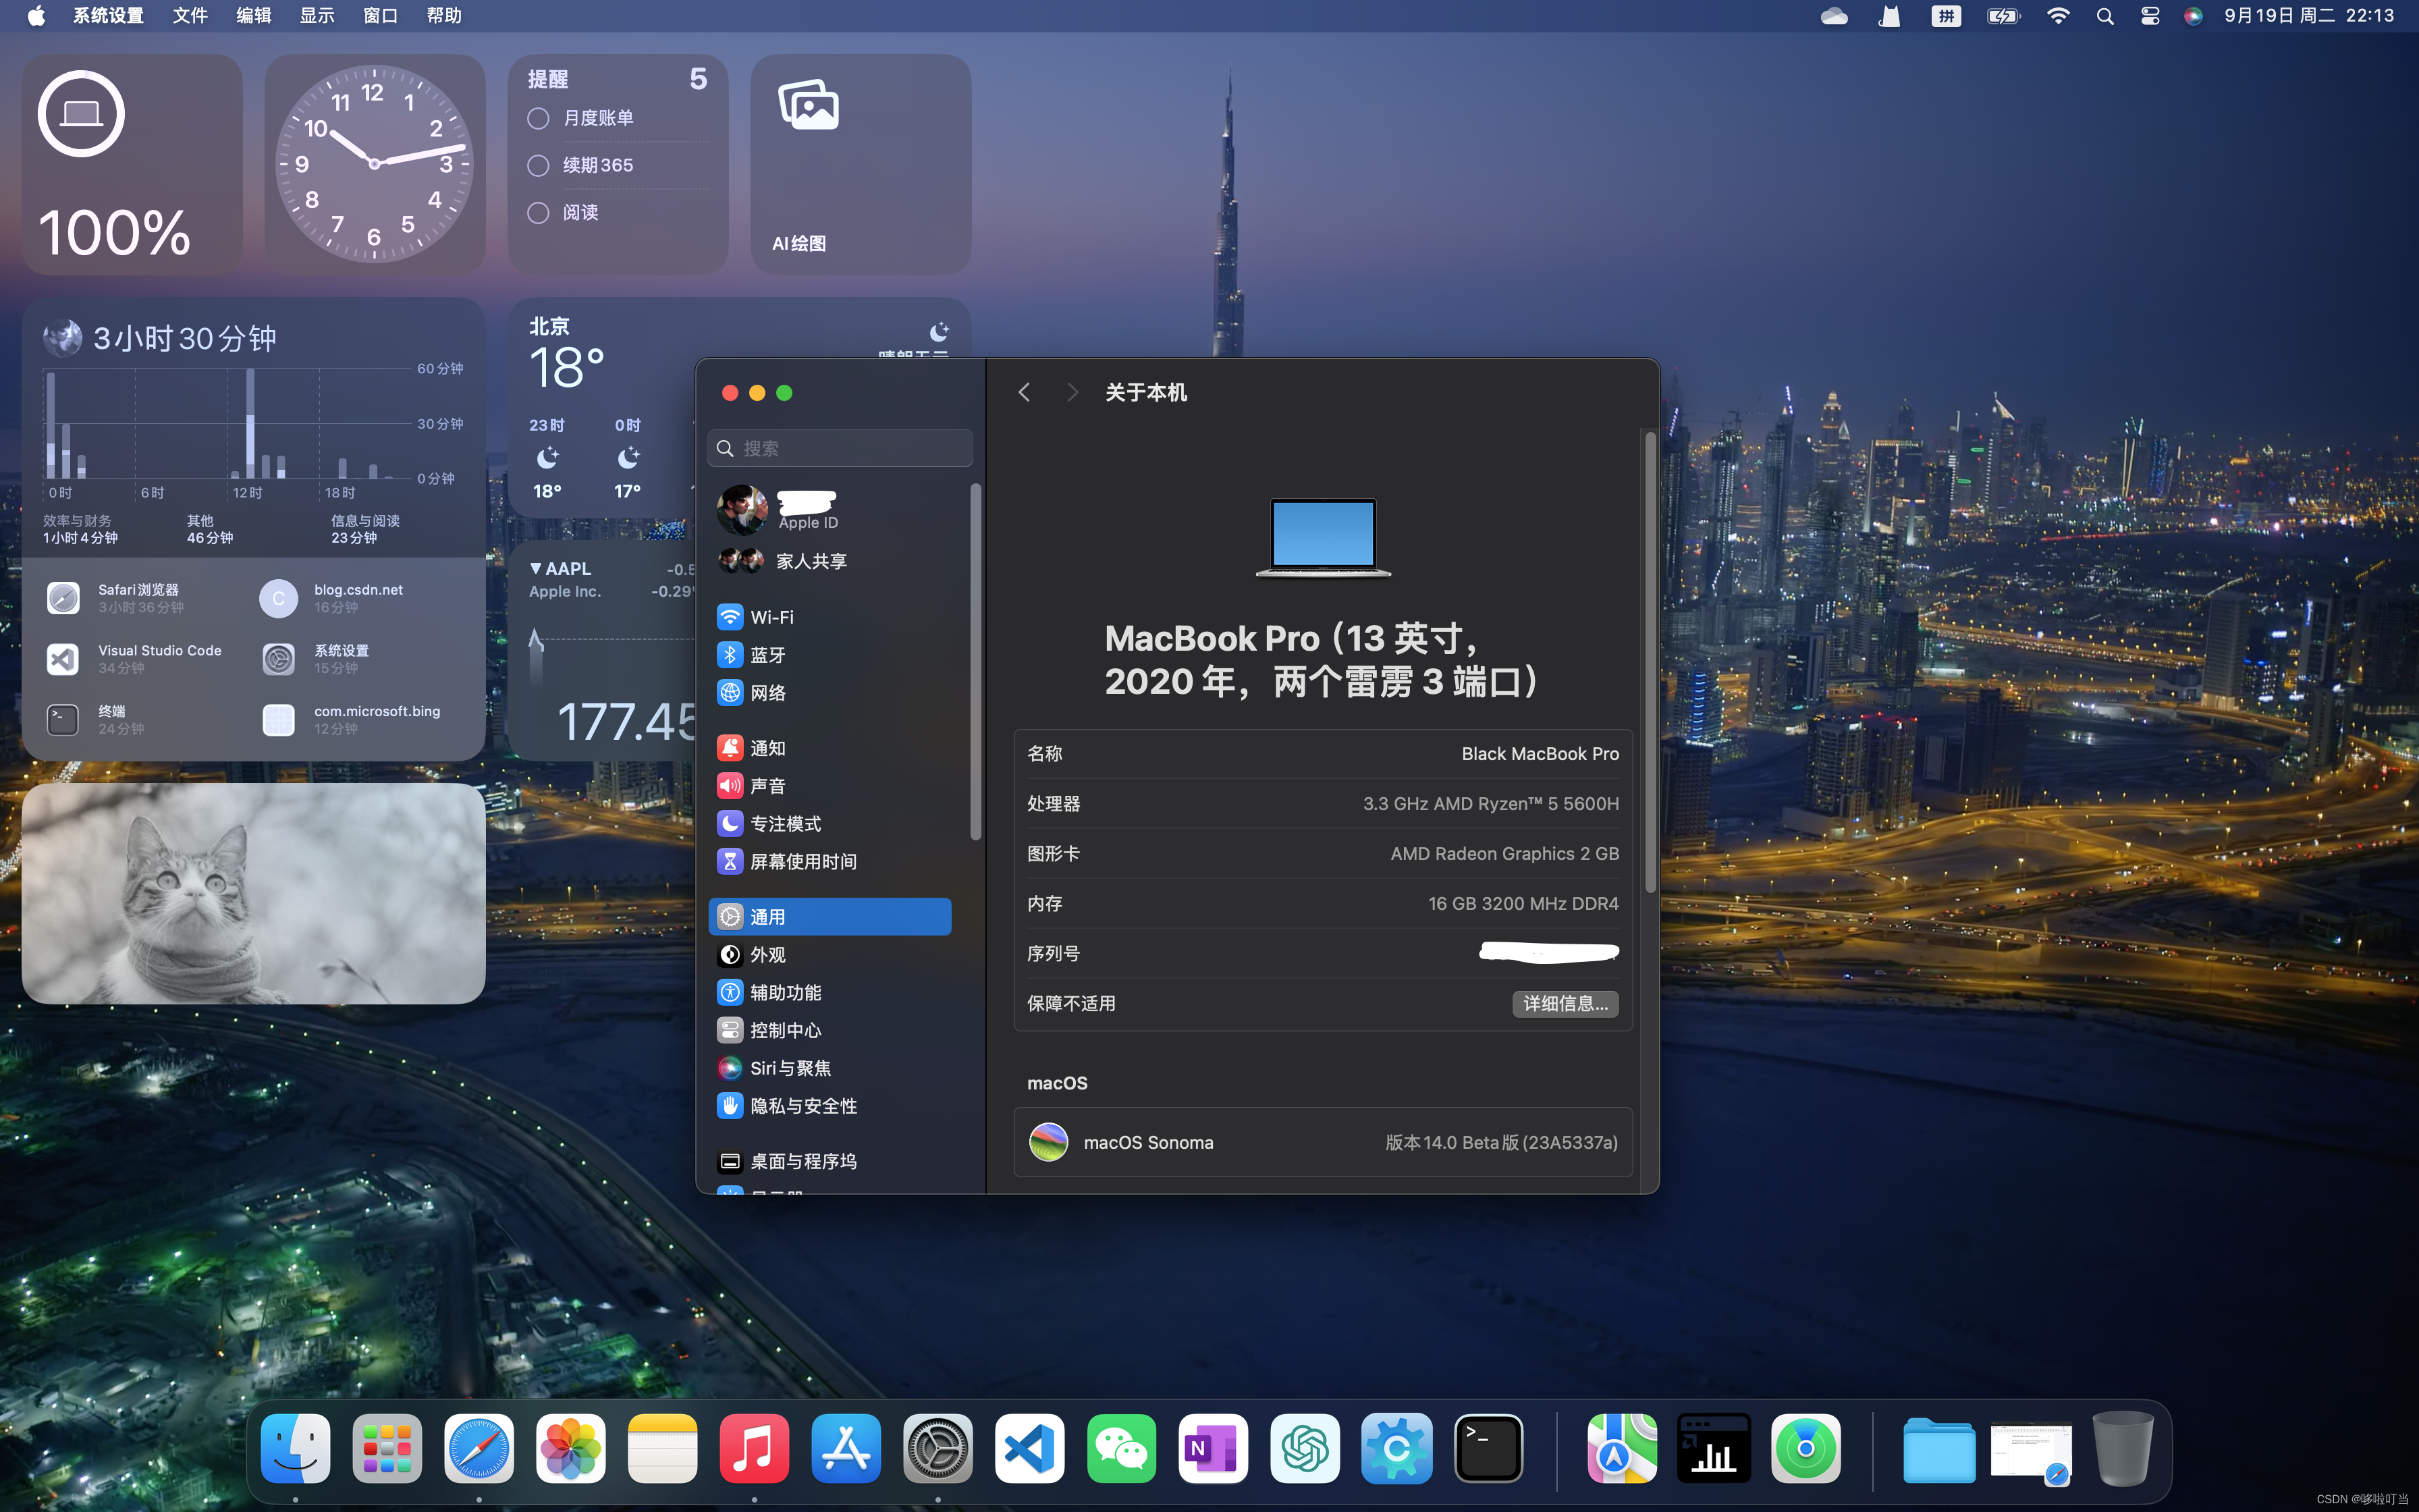Image resolution: width=2419 pixels, height=1512 pixels.
Task: Click the macOS Sonoma version row
Action: coord(1322,1143)
